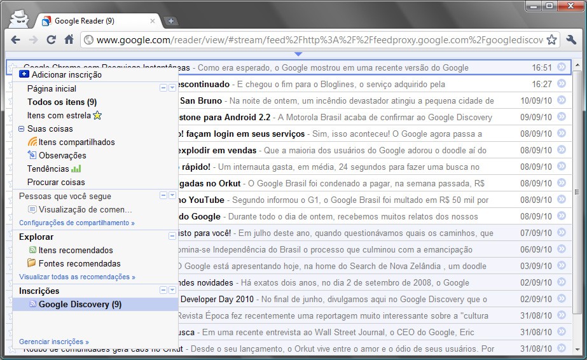Go back with the browser back arrow
Screen dimensions: 587x360
coord(15,39)
